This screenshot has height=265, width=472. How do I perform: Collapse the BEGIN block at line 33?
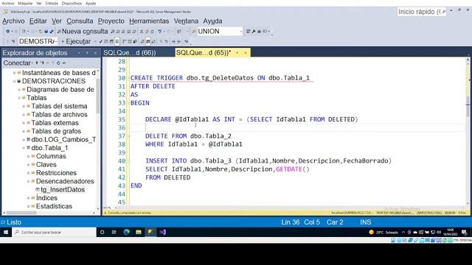pos(129,103)
